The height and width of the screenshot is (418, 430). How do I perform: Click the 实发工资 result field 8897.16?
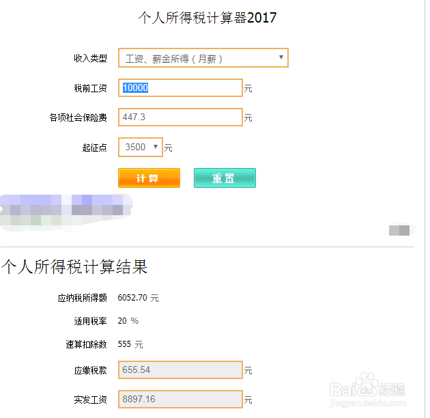pyautogui.click(x=180, y=399)
